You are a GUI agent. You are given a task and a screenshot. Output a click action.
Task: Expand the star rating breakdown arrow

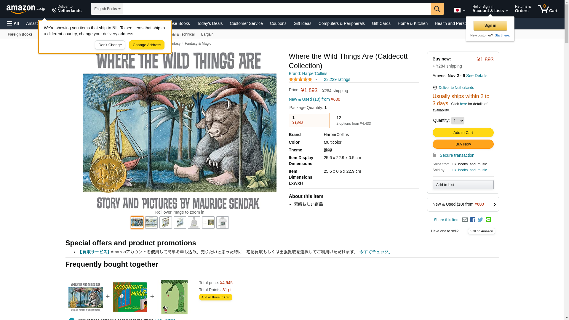[x=316, y=79]
